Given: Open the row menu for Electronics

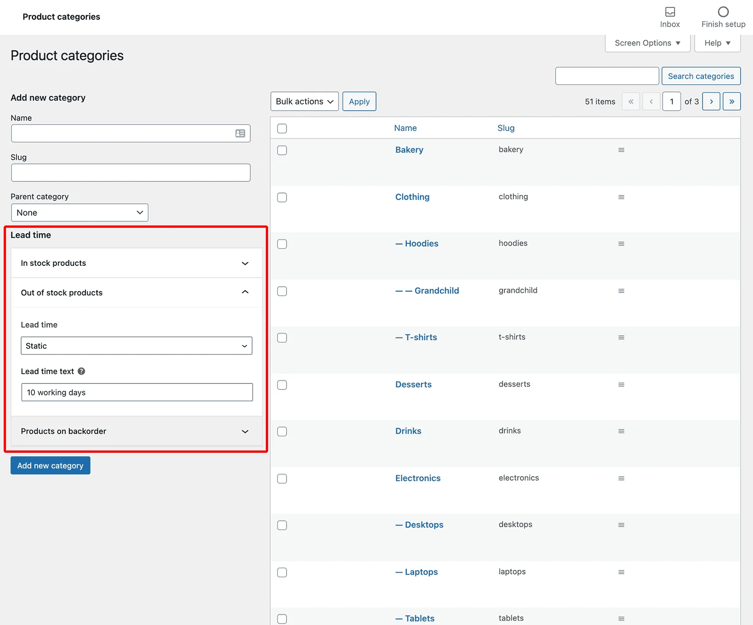Looking at the screenshot, I should pyautogui.click(x=621, y=478).
